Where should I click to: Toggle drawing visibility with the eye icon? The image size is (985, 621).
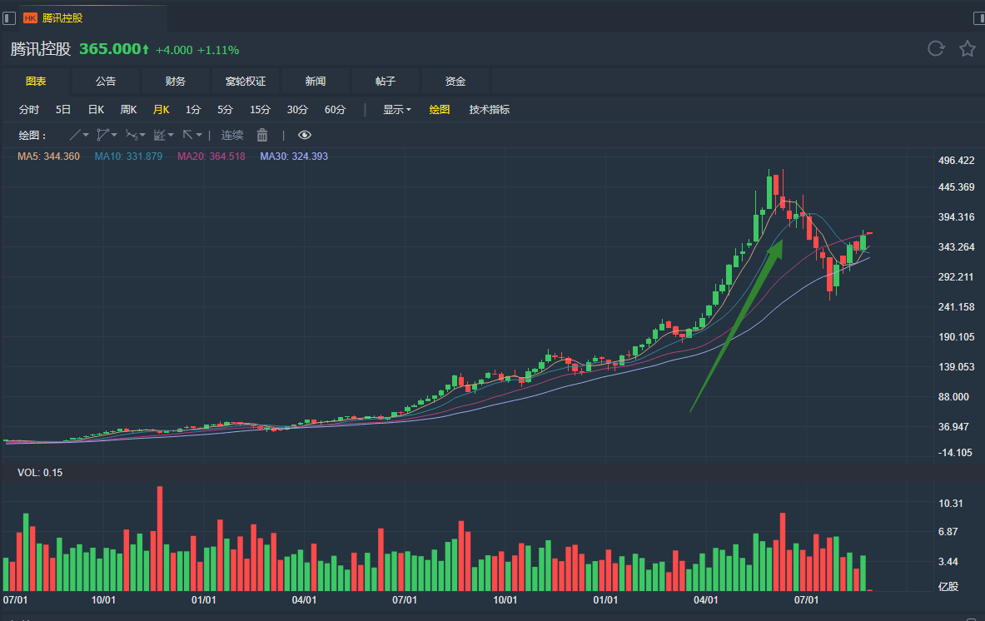point(305,135)
